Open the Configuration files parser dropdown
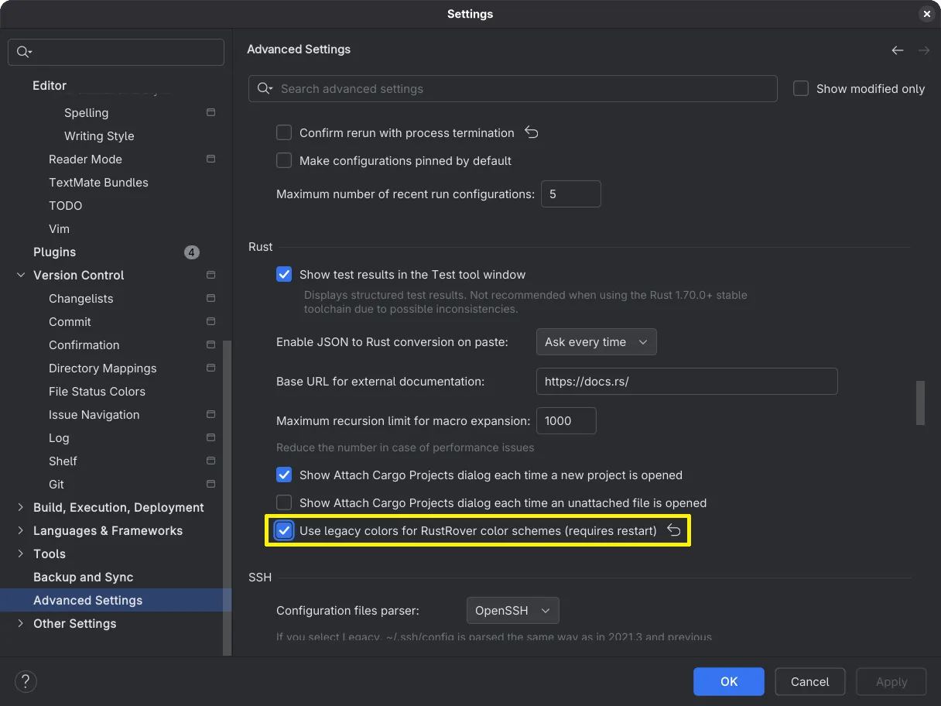This screenshot has height=706, width=941. pyautogui.click(x=512, y=611)
